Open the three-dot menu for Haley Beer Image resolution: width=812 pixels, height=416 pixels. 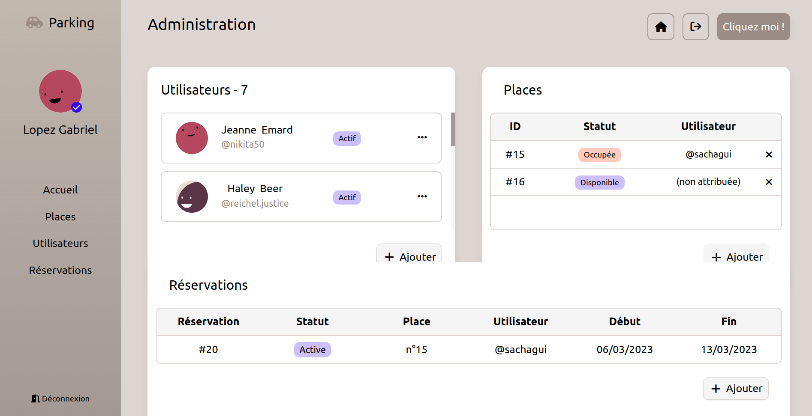point(422,196)
